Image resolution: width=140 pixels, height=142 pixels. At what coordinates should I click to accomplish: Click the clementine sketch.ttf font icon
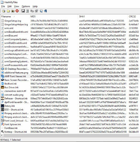2,91
